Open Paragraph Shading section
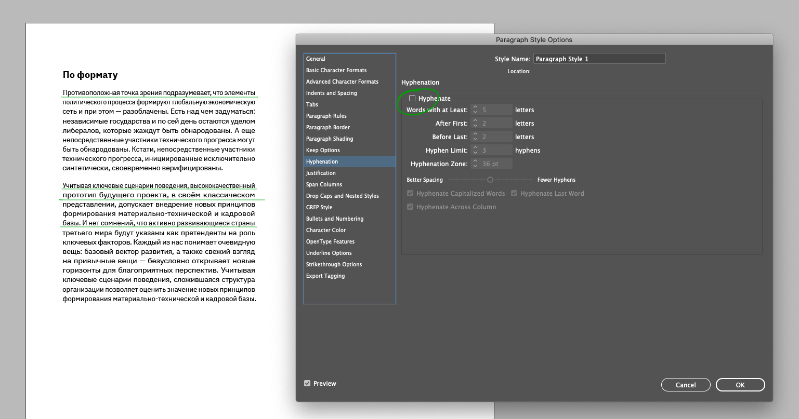 350,139
